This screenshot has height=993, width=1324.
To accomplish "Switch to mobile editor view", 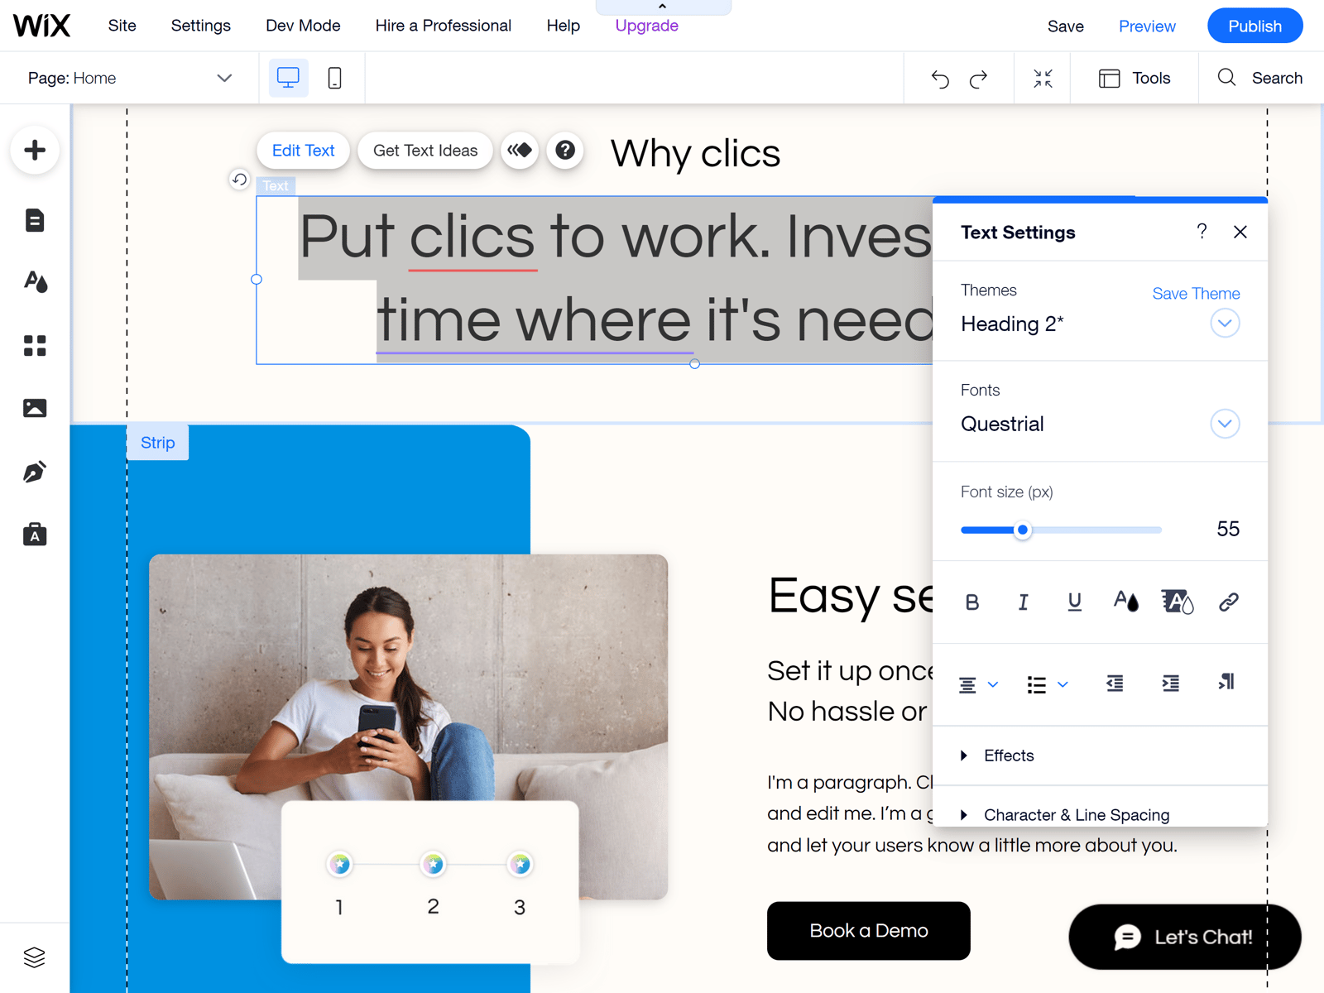I will (334, 77).
